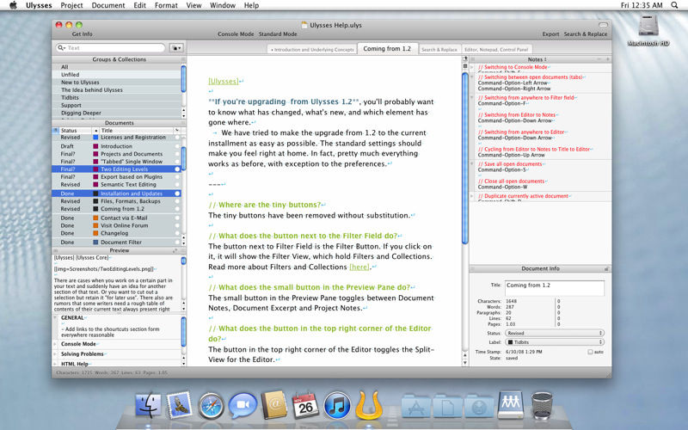Expand the Console Mode project note
The height and width of the screenshot is (430, 688).
55,345
